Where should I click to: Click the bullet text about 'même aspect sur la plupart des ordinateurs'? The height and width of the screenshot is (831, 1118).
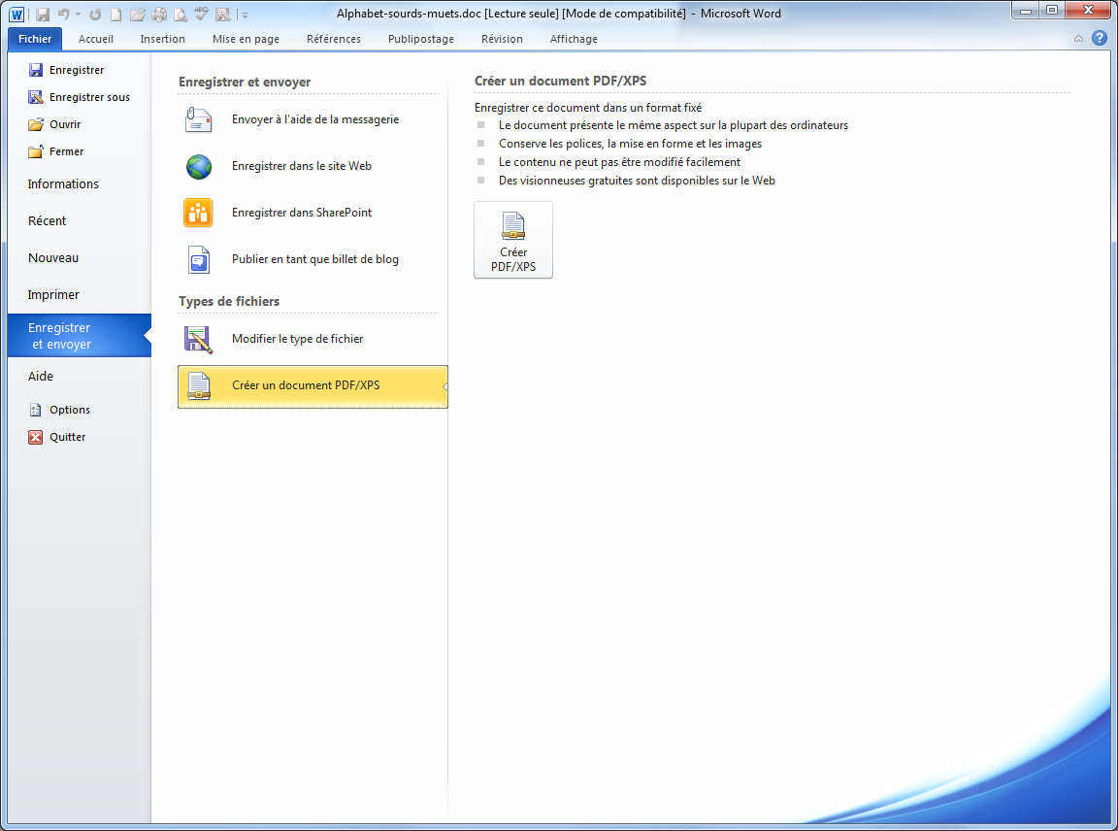(x=674, y=125)
